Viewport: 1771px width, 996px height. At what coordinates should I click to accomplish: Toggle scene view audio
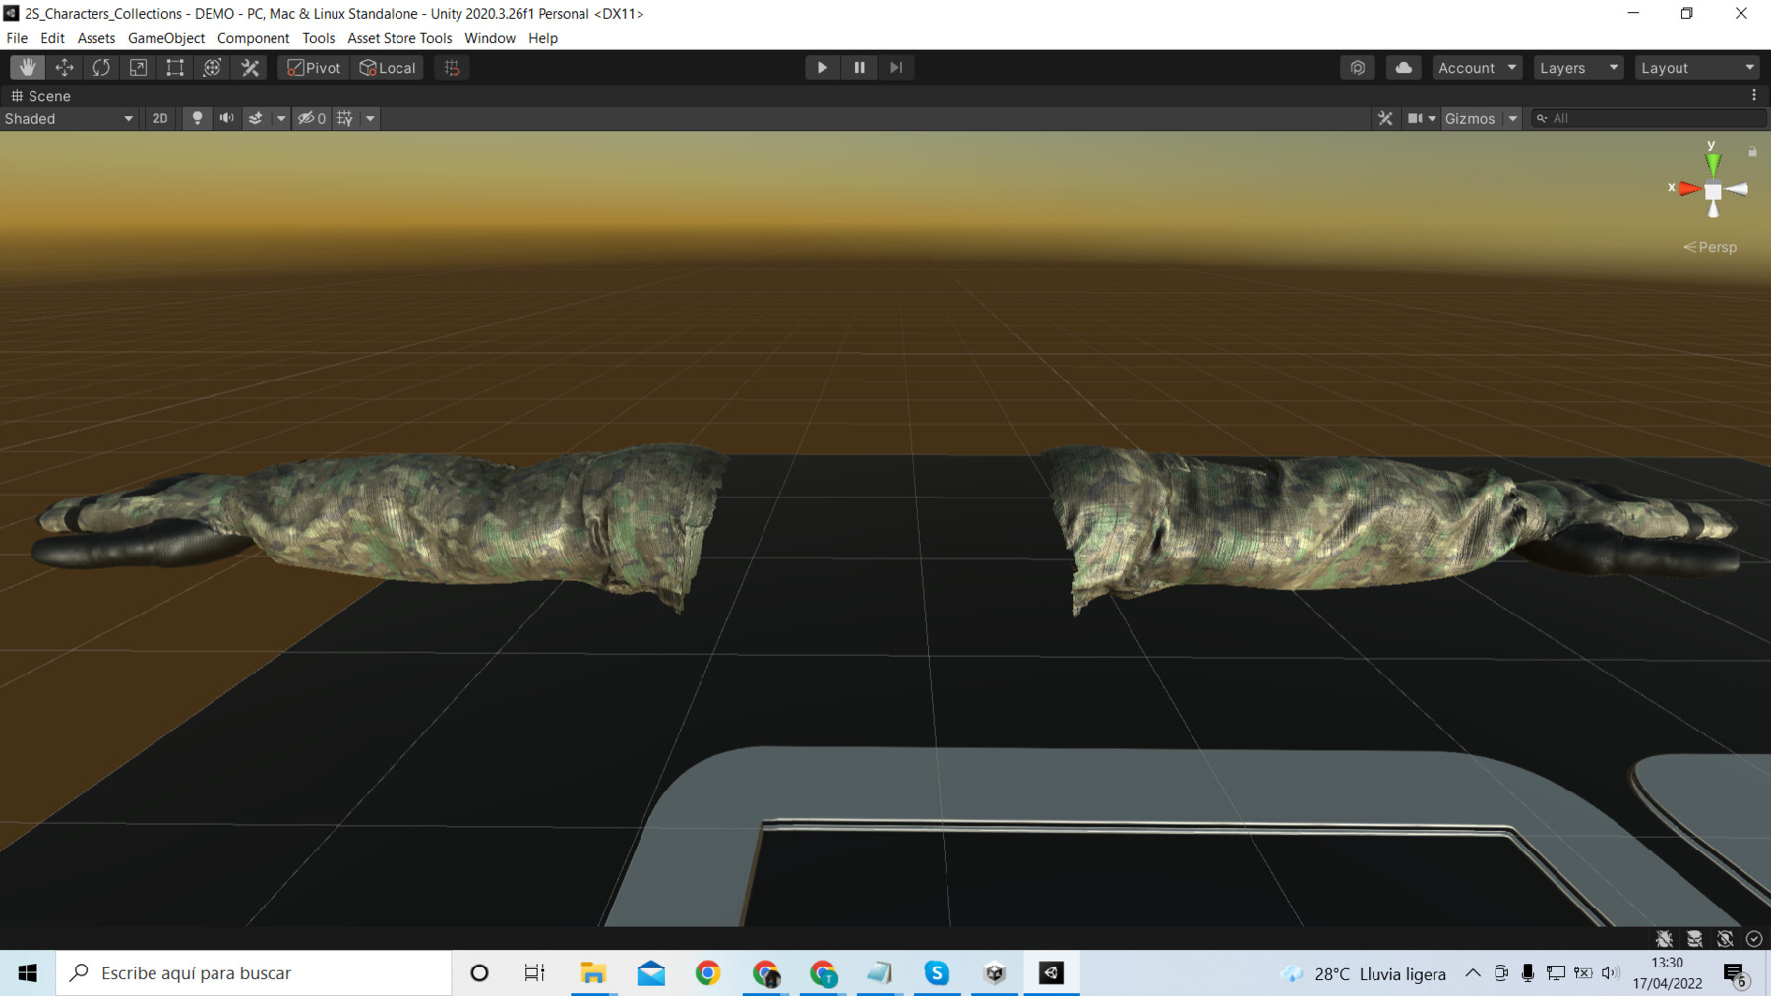(226, 118)
